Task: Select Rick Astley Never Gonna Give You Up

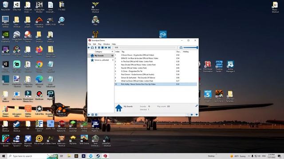Action: 156,84
